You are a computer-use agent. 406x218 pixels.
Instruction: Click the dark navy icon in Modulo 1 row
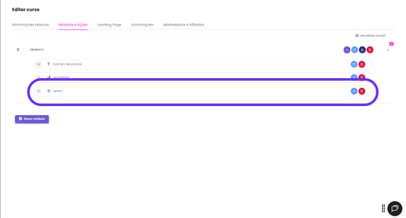point(362,50)
